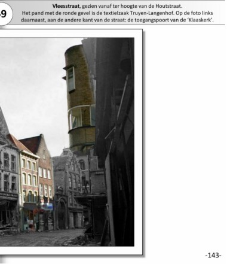
Task: Click the dark building on the photo's right
Action: (115, 139)
